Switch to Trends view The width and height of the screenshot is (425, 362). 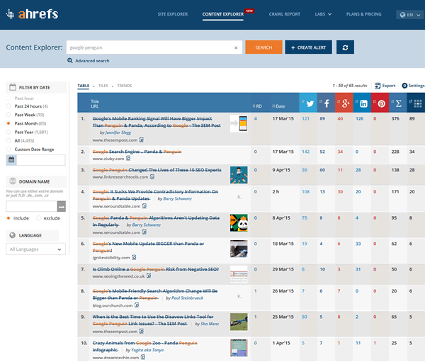125,86
